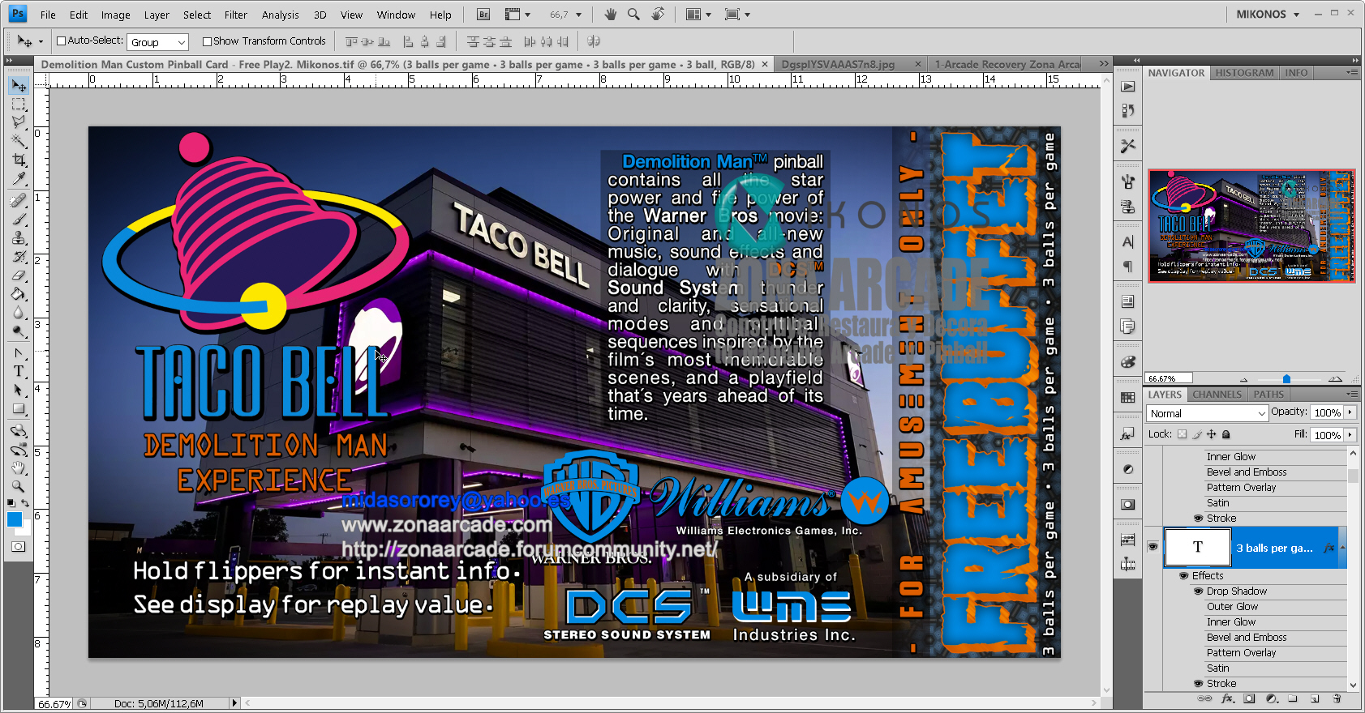
Task: Select the Crop tool
Action: pyautogui.click(x=19, y=160)
